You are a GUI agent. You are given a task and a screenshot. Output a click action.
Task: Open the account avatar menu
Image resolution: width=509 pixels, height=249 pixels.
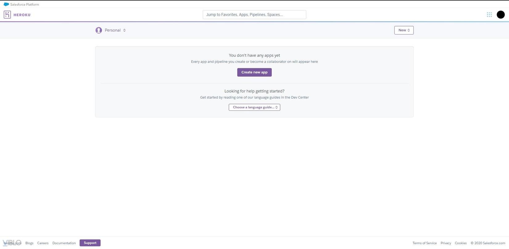click(501, 14)
